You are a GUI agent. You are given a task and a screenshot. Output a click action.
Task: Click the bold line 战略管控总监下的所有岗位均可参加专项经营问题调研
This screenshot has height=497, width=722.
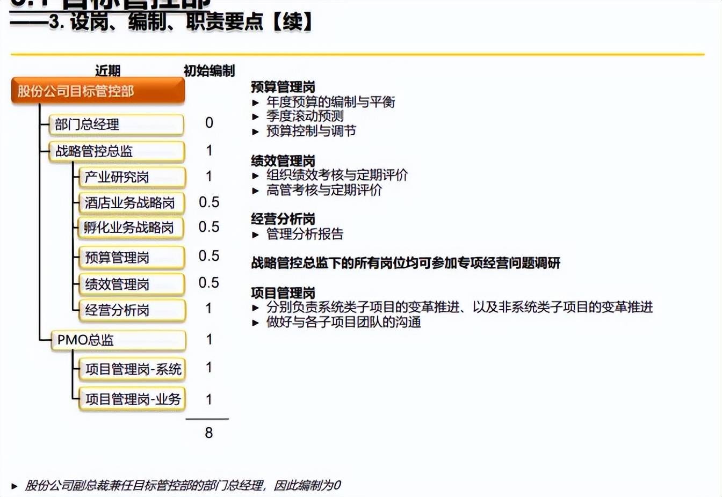pos(406,263)
